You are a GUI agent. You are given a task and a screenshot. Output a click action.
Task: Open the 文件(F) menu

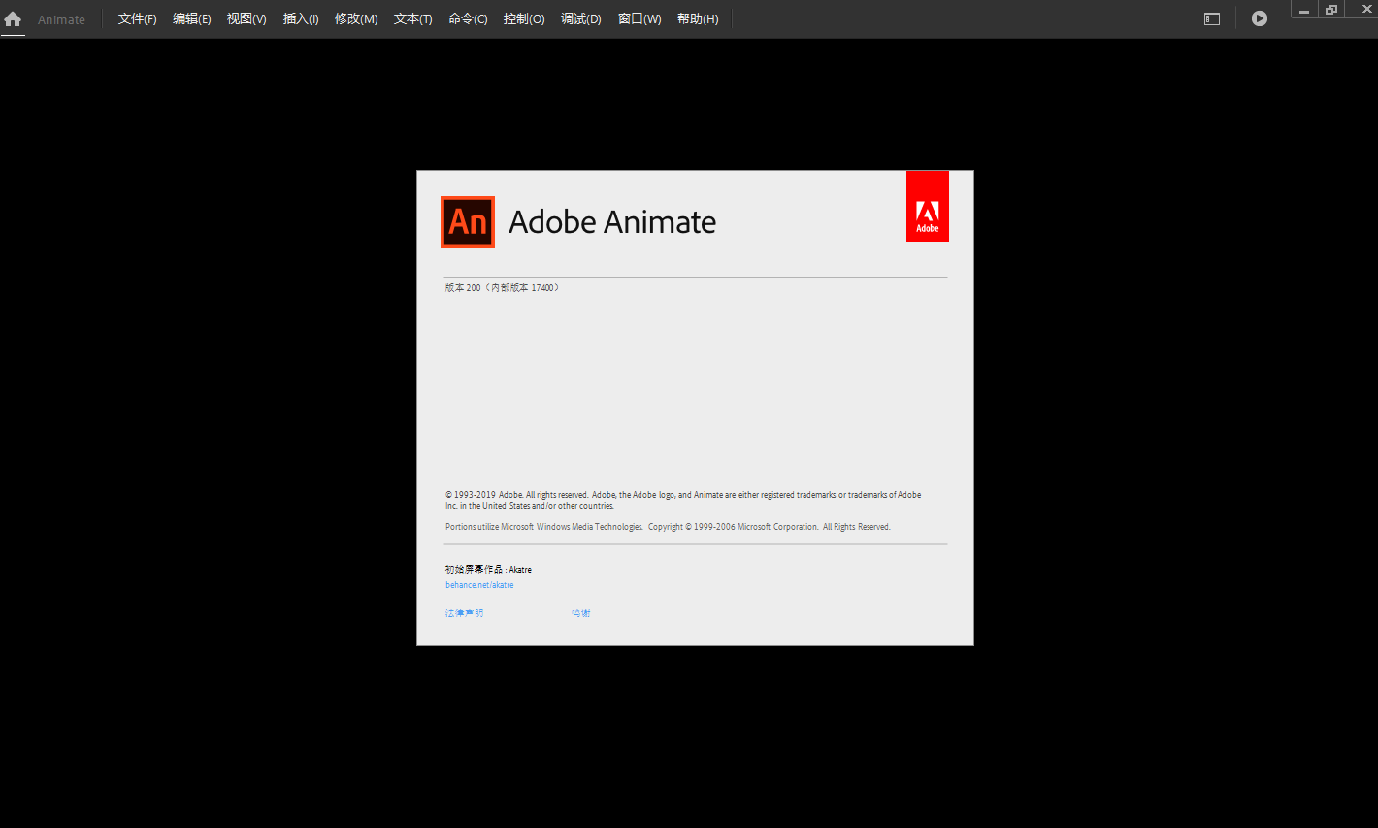136,17
